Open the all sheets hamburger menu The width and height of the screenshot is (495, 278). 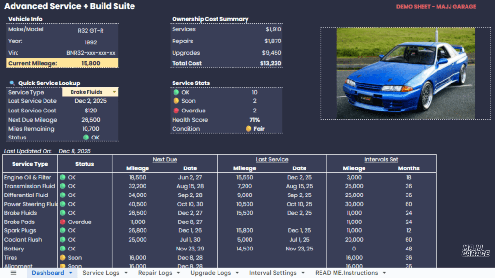tap(14, 273)
